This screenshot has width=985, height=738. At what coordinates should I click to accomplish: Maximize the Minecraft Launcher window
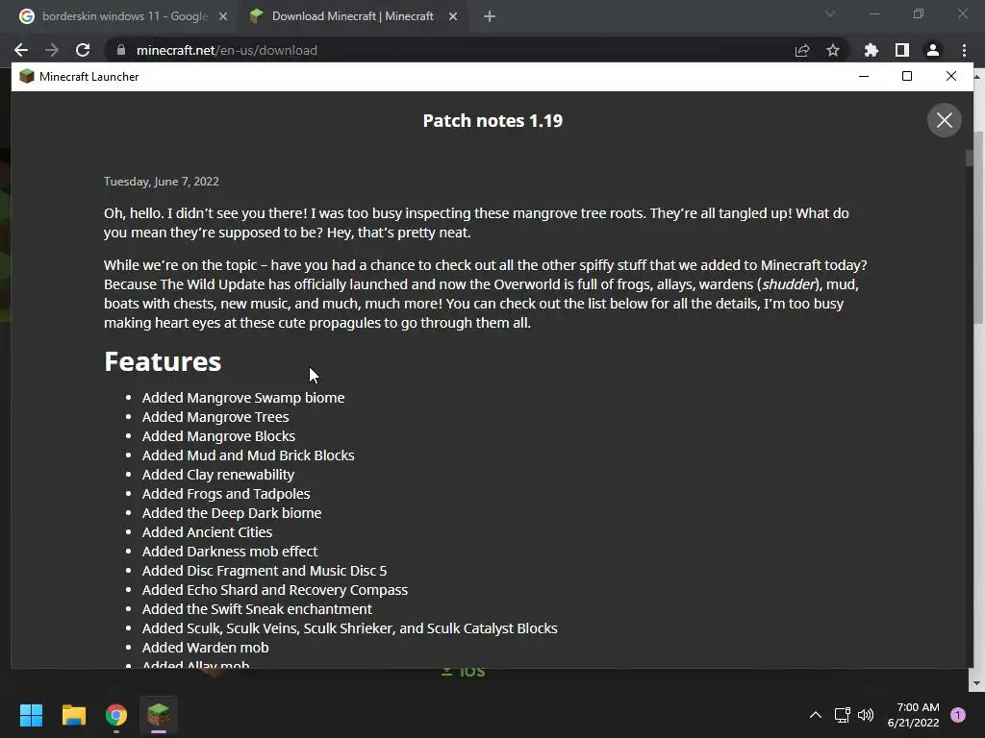pyautogui.click(x=907, y=76)
